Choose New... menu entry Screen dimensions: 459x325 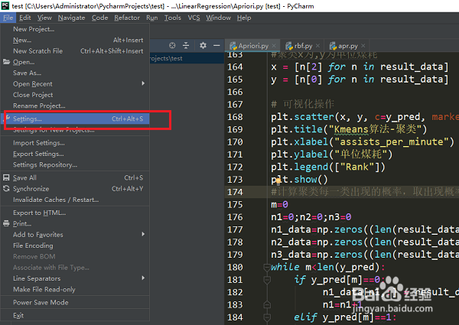pos(75,40)
